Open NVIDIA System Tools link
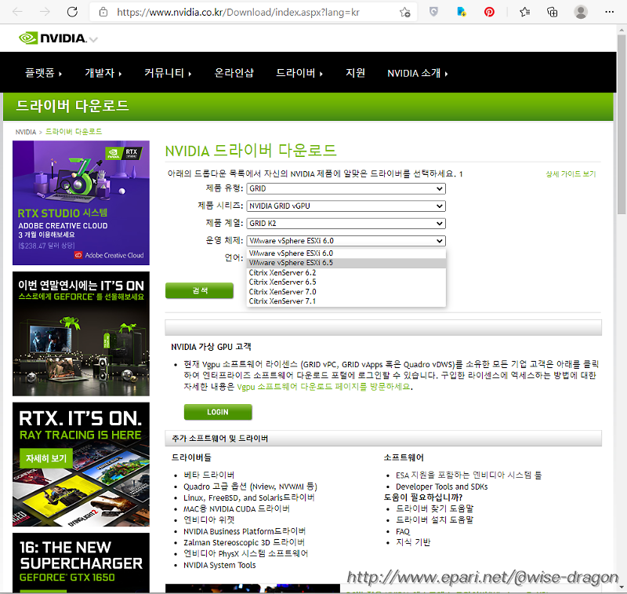Viewport: 627px width, 594px height. pos(219,565)
